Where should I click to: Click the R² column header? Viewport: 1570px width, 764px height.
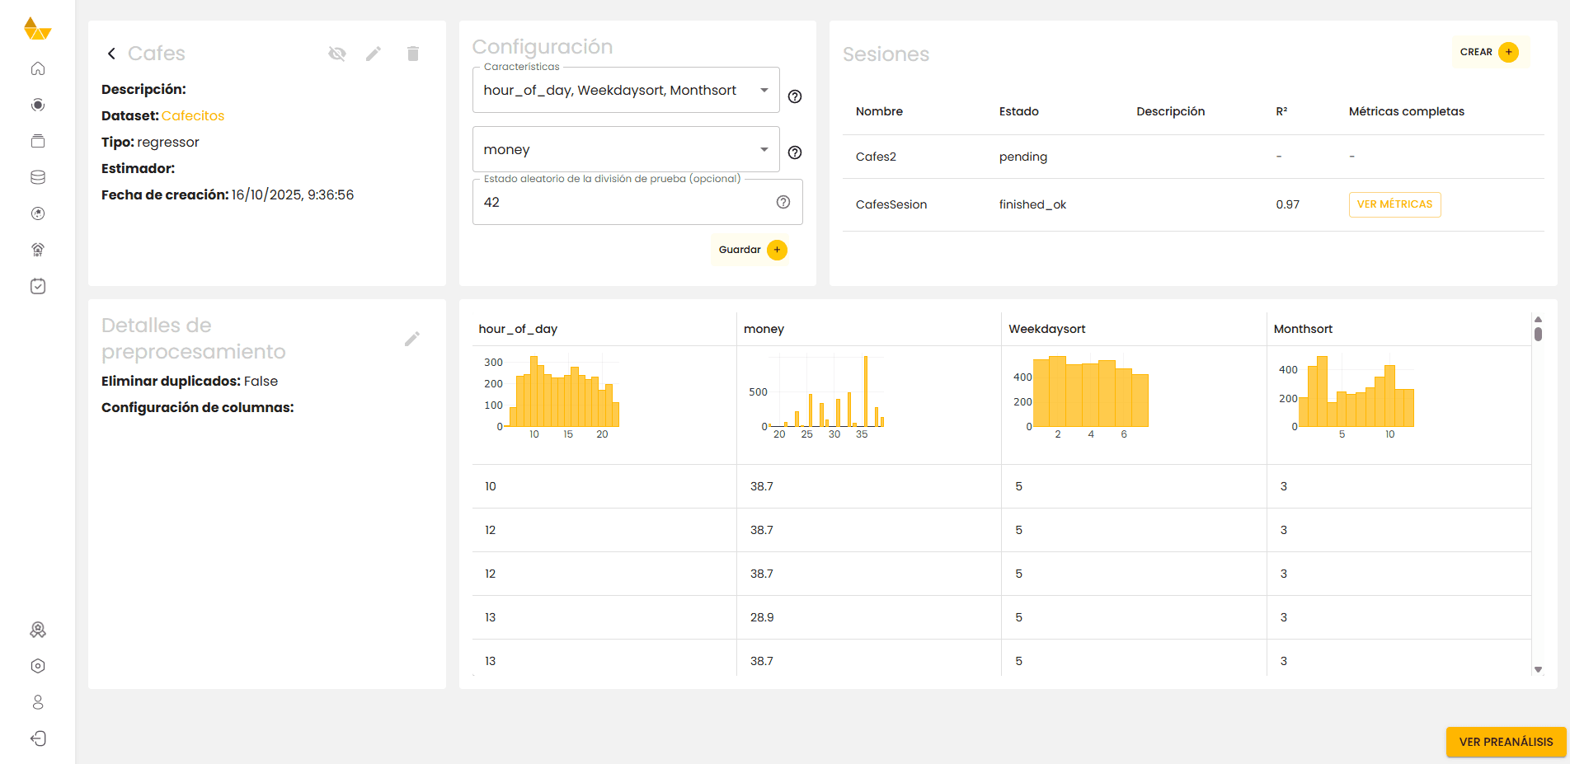click(x=1281, y=111)
